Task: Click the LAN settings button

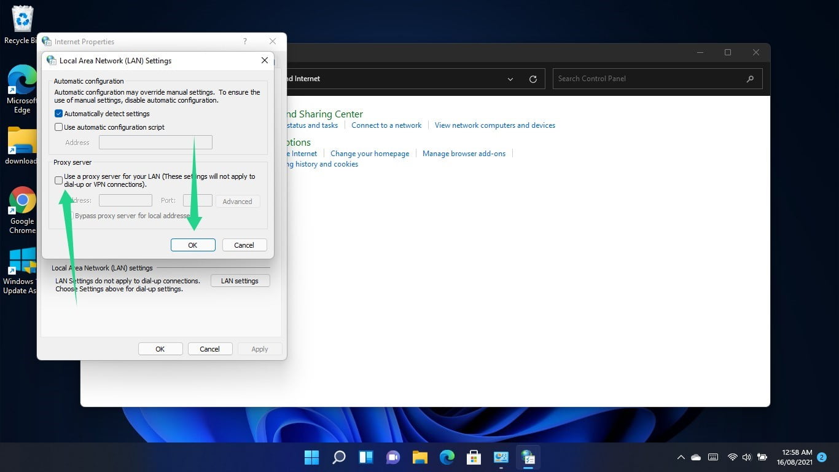Action: (240, 280)
